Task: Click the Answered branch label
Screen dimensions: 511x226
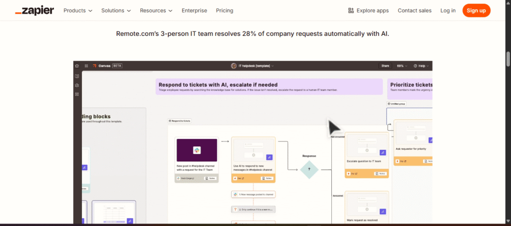Action: (338, 196)
